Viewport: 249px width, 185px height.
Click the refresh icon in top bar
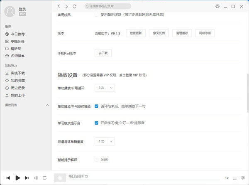point(74,6)
